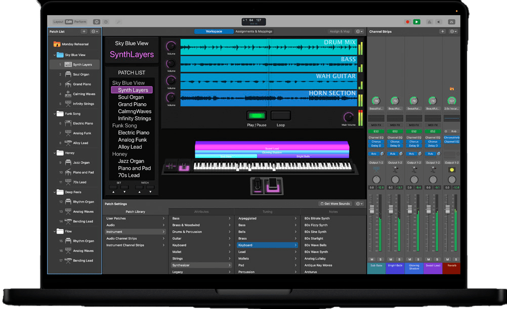
Task: Click the Play / Pause button
Action: point(257,115)
